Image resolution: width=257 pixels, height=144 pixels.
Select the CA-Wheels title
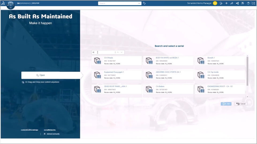click(108, 58)
